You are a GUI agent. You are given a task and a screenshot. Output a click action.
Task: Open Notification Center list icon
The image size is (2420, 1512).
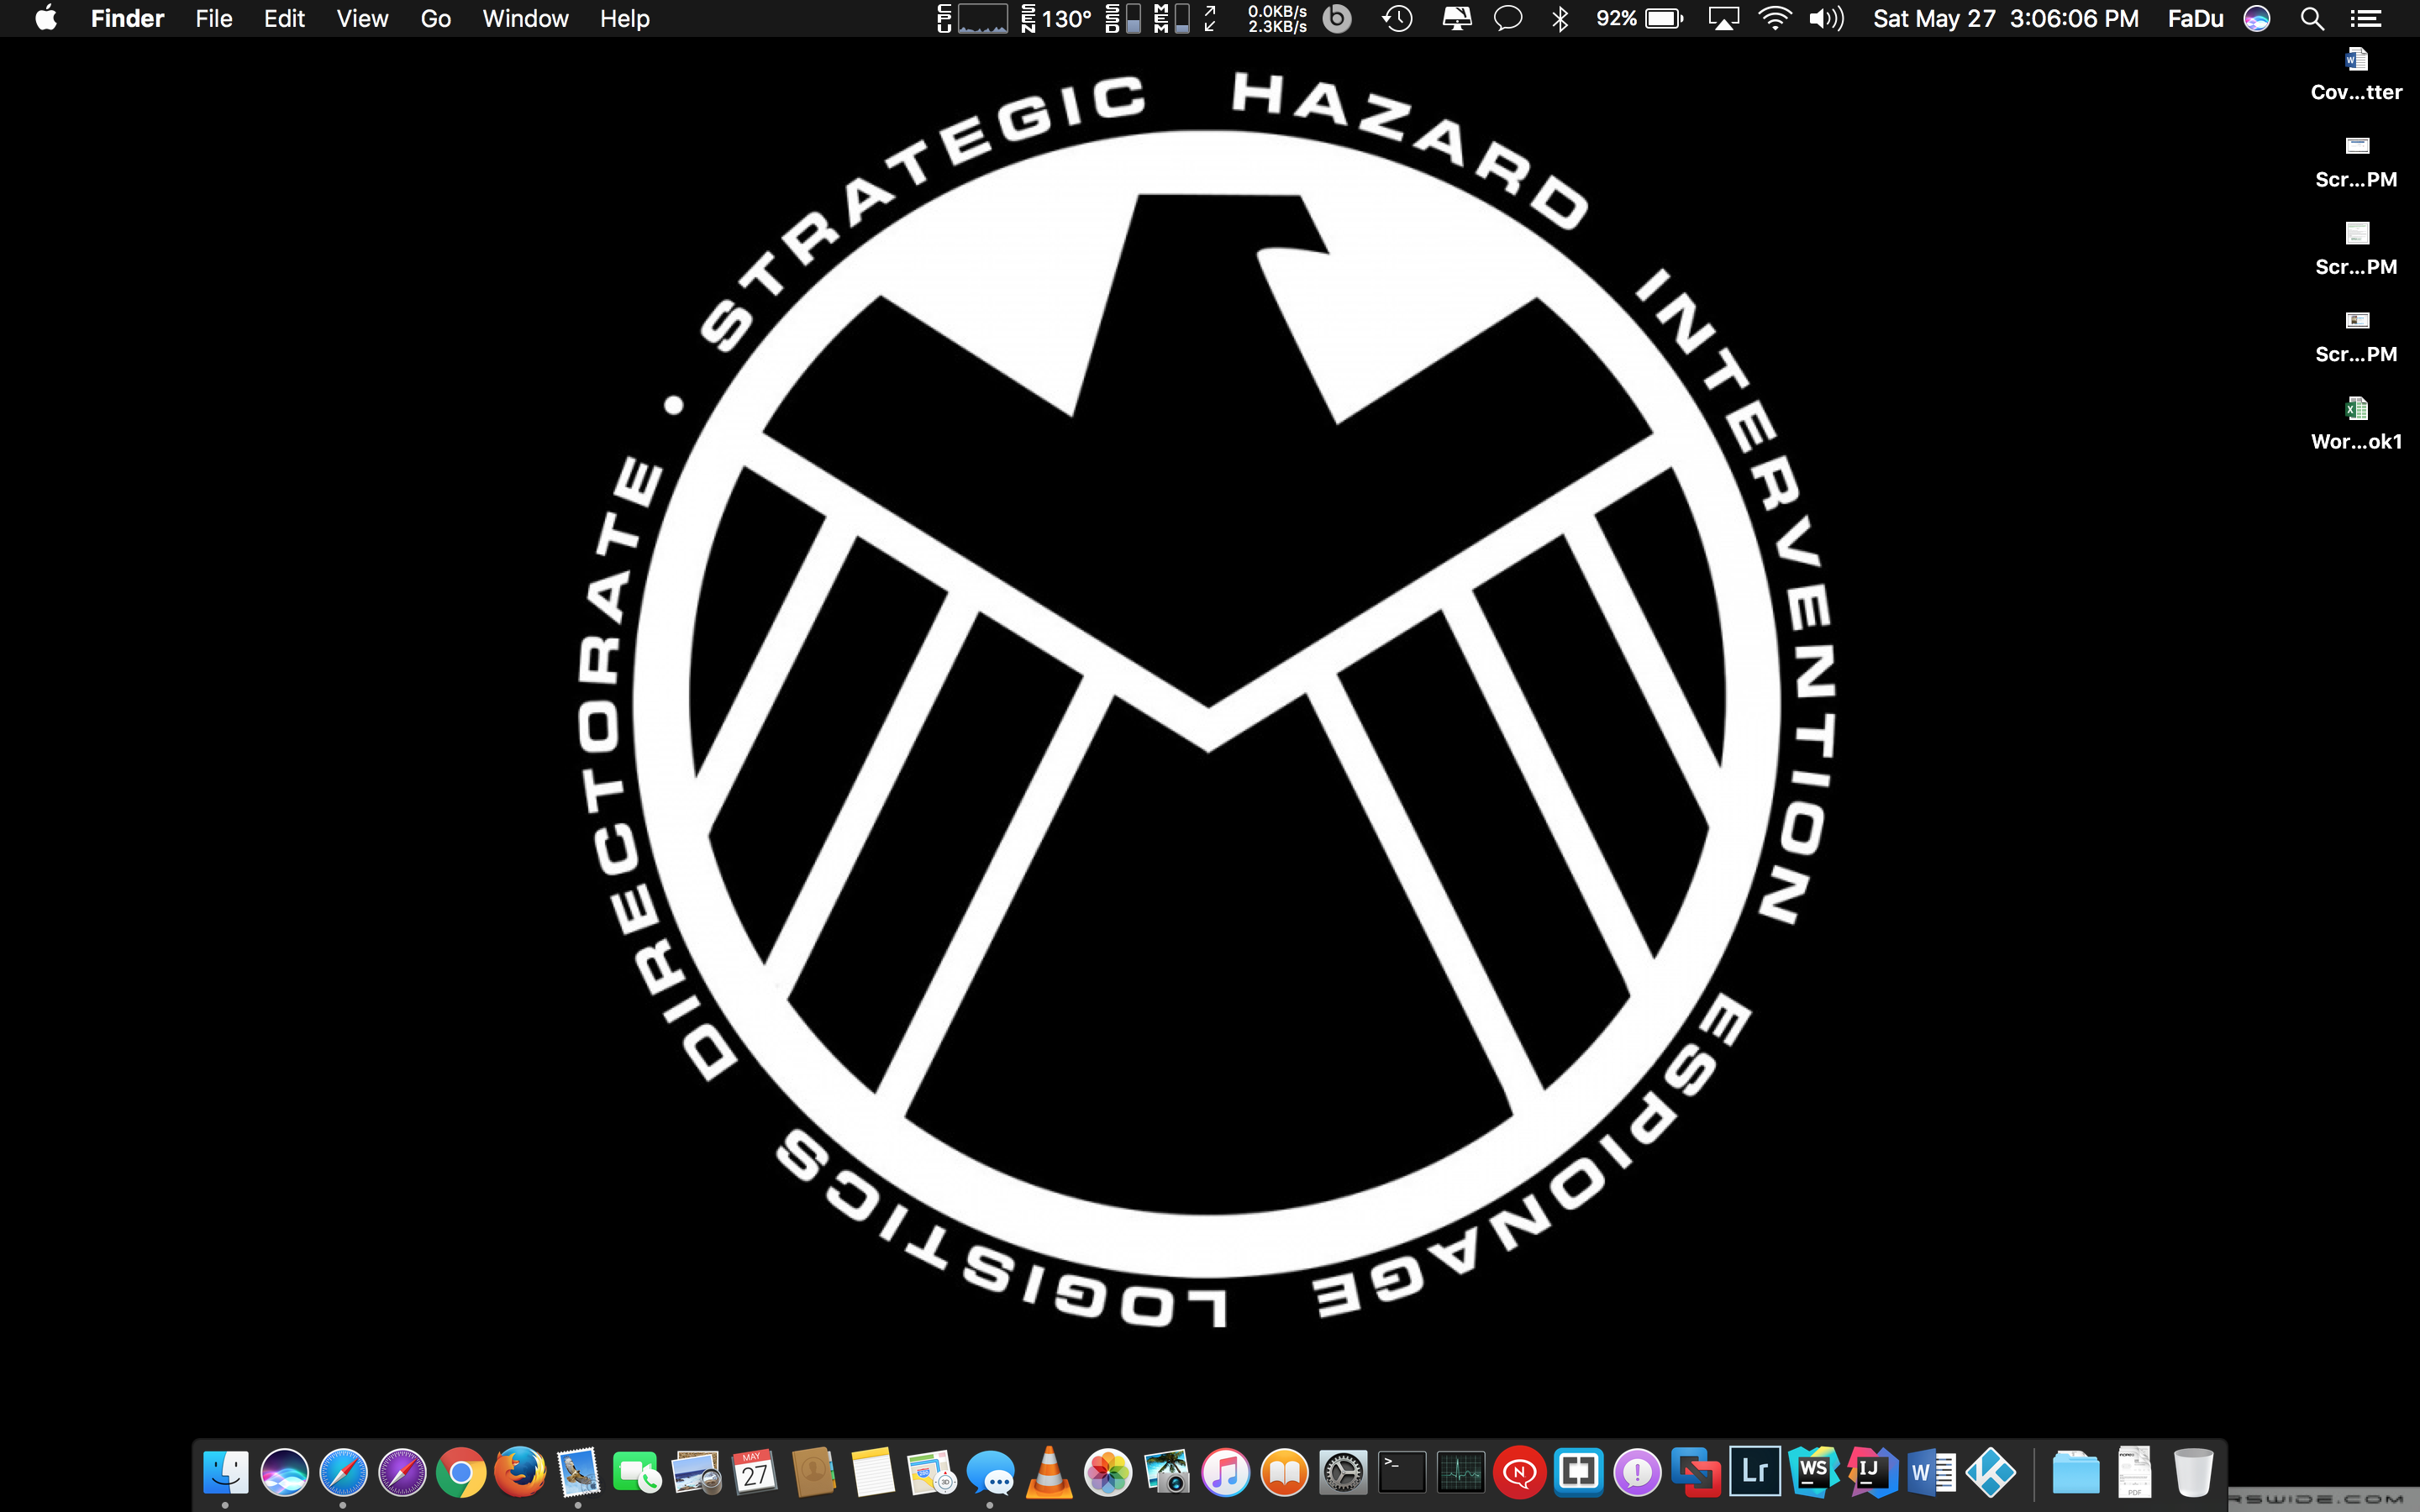[2365, 18]
